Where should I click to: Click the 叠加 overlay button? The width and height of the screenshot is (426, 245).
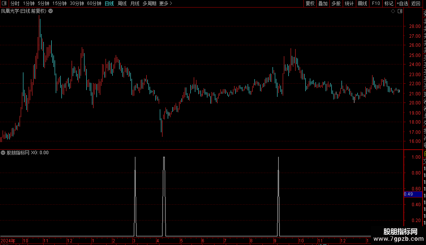(323, 3)
